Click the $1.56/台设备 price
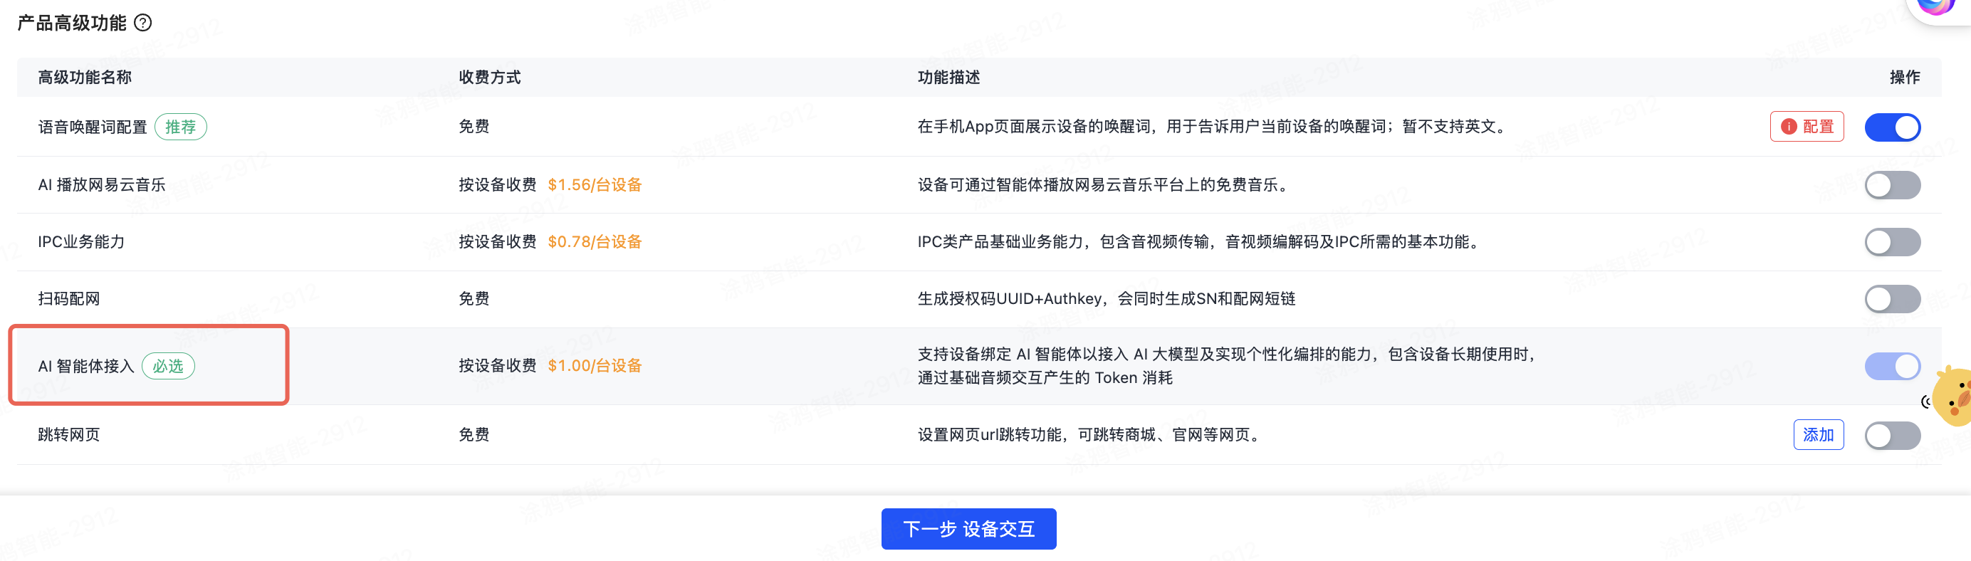 coord(595,184)
